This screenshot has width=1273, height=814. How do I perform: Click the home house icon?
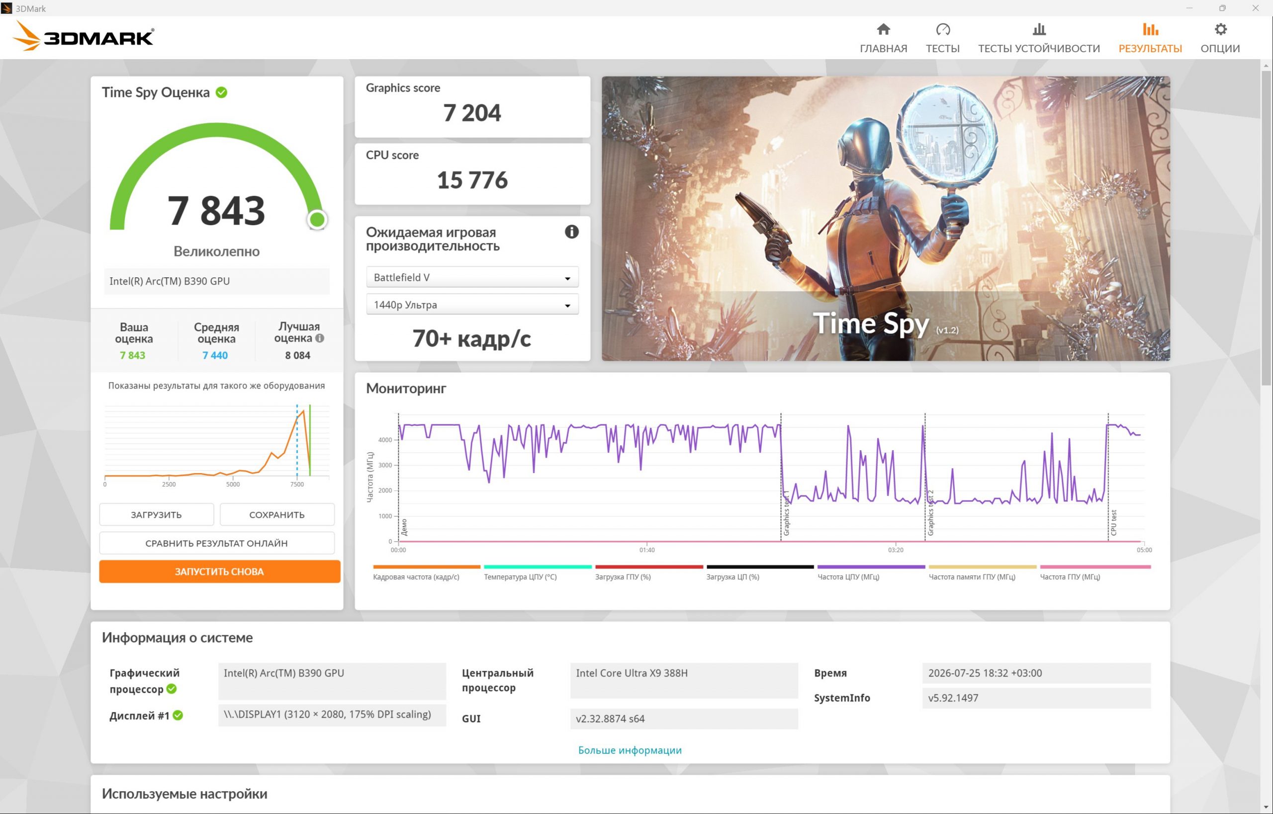click(x=883, y=29)
